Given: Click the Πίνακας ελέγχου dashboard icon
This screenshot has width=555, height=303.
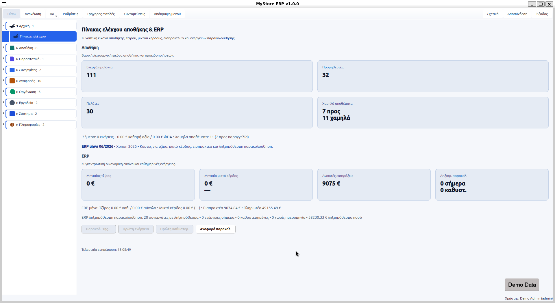Looking at the screenshot, I should (16, 36).
